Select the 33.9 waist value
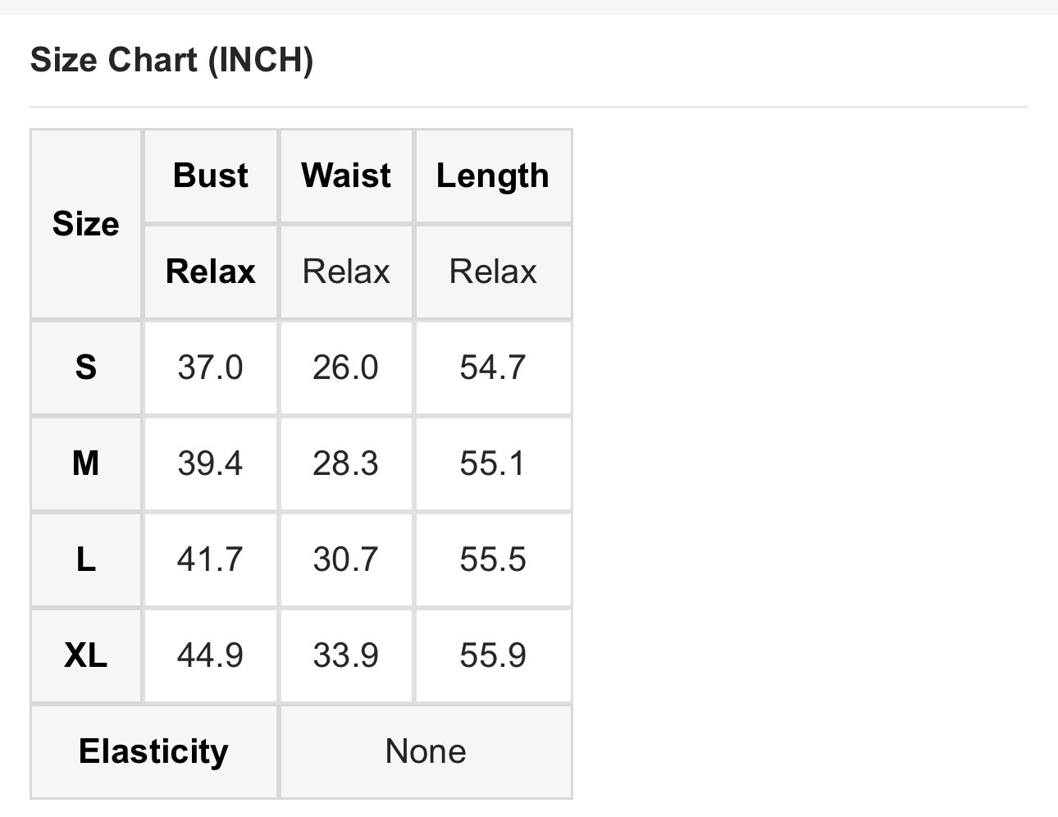Screen dimensions: 1058x817 point(346,655)
